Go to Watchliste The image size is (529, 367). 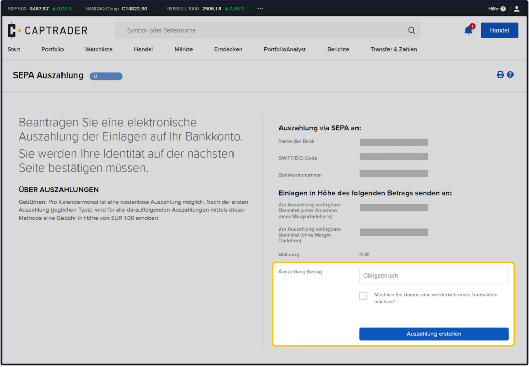pyautogui.click(x=99, y=49)
